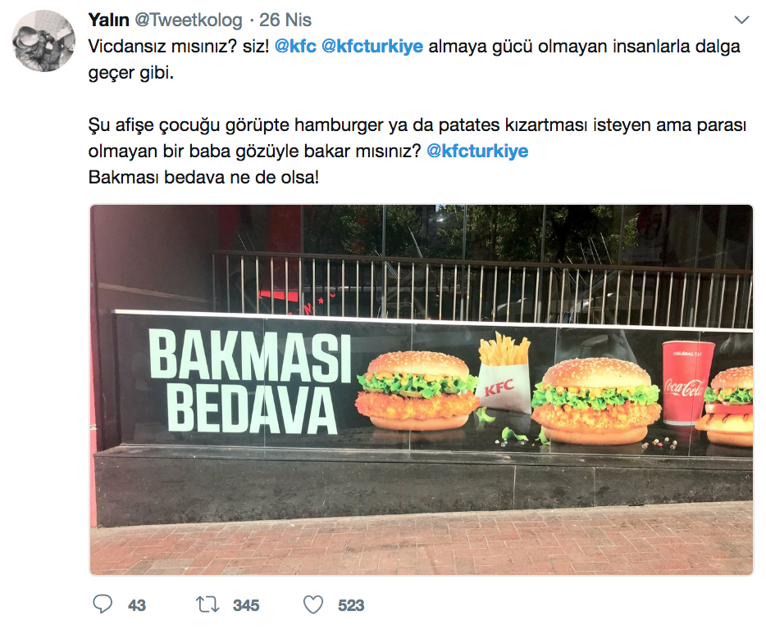The height and width of the screenshot is (629, 766).
Task: Open the @kfc mention link
Action: 295,47
